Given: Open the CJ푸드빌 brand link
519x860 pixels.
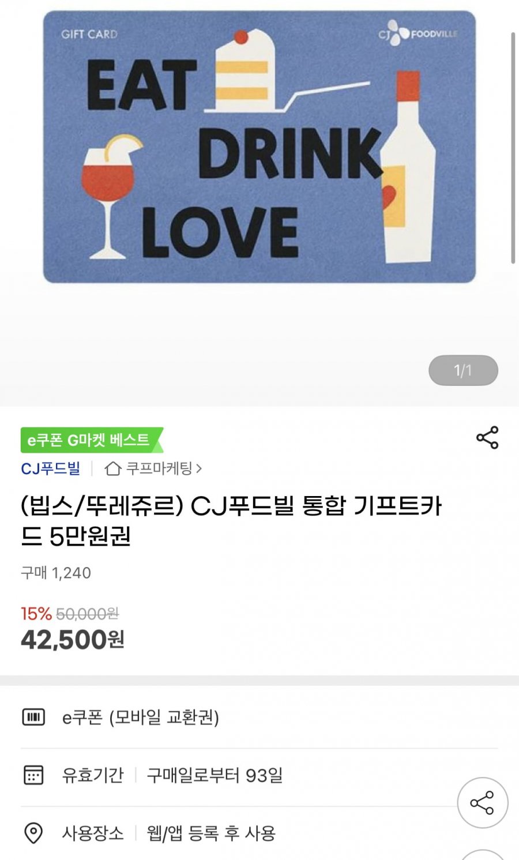Looking at the screenshot, I should pos(51,468).
